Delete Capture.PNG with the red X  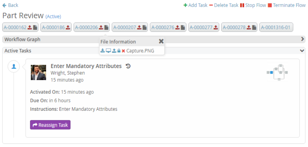(123, 51)
